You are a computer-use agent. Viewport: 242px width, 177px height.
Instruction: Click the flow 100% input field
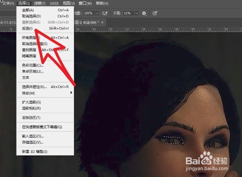click(89, 13)
